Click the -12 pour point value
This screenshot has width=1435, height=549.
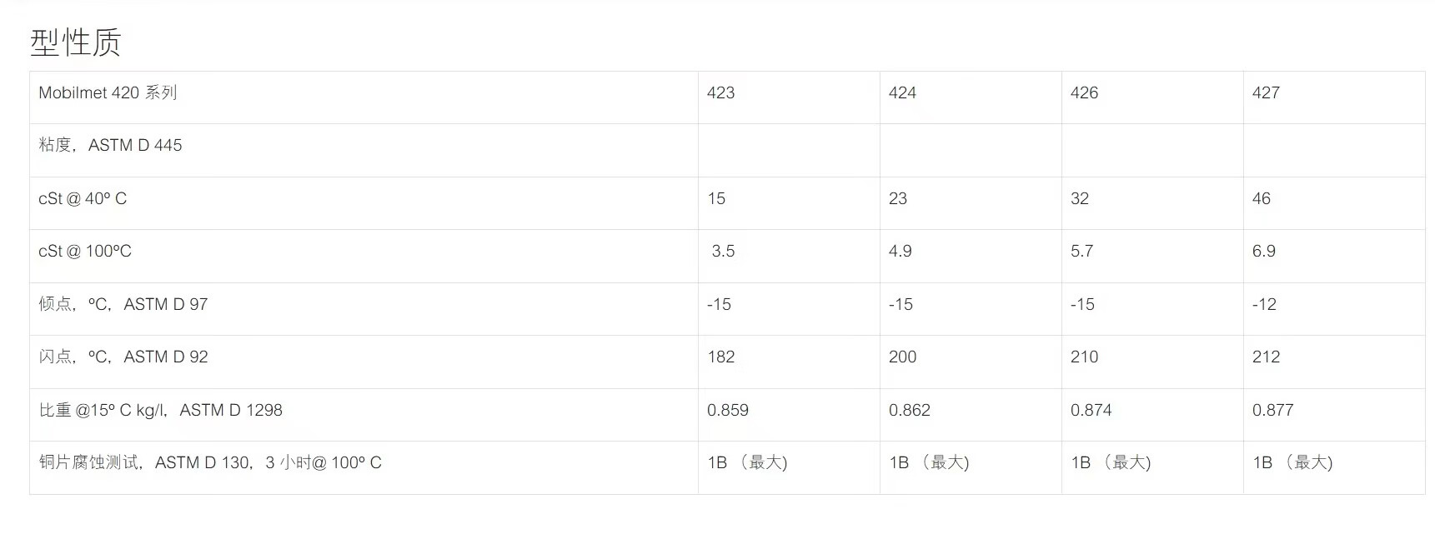point(1264,304)
